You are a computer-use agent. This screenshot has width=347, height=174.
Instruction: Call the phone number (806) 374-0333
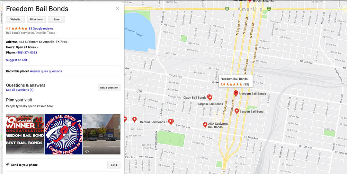click(x=27, y=53)
